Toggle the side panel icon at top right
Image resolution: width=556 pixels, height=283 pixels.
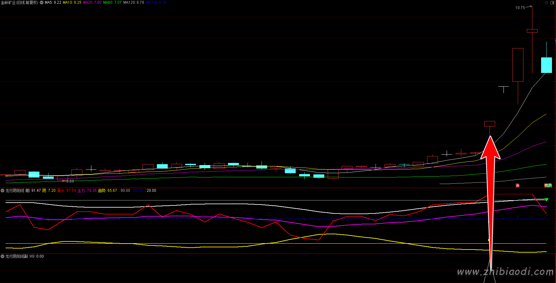pyautogui.click(x=552, y=2)
